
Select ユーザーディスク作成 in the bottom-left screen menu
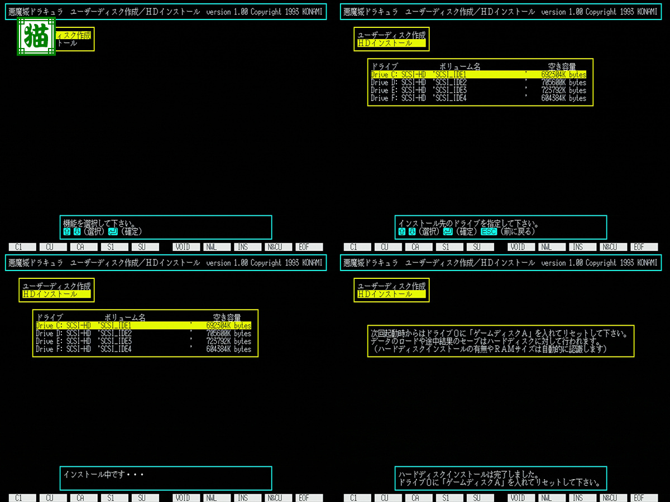pos(56,286)
